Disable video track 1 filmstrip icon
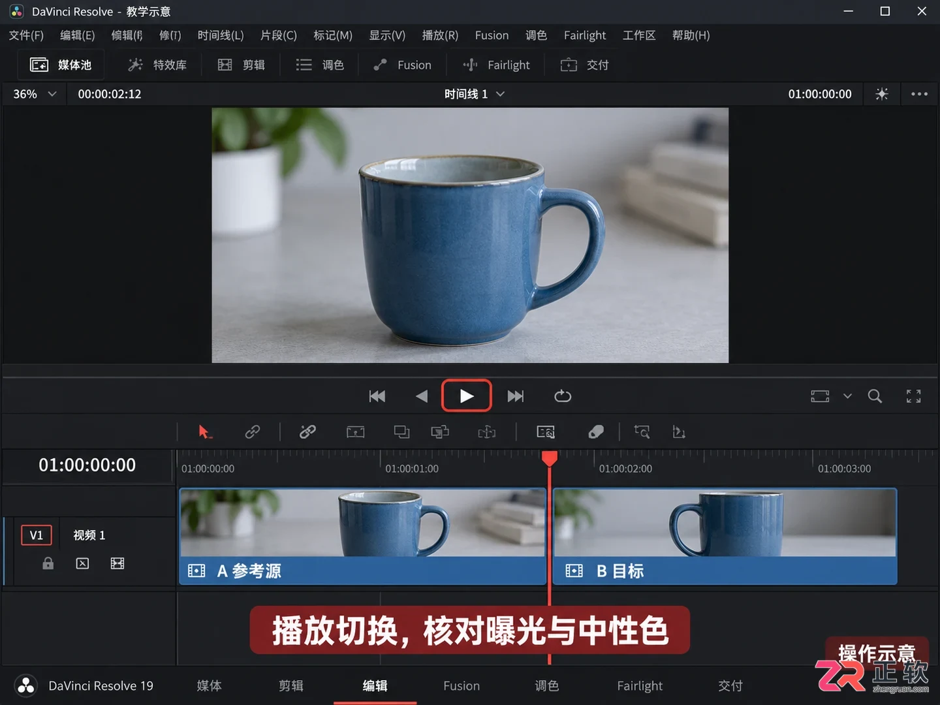 (x=117, y=563)
